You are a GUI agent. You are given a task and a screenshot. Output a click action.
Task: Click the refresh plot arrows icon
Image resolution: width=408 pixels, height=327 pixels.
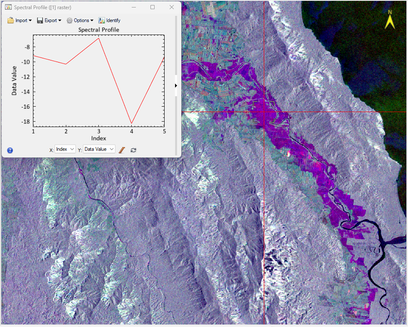(x=133, y=150)
